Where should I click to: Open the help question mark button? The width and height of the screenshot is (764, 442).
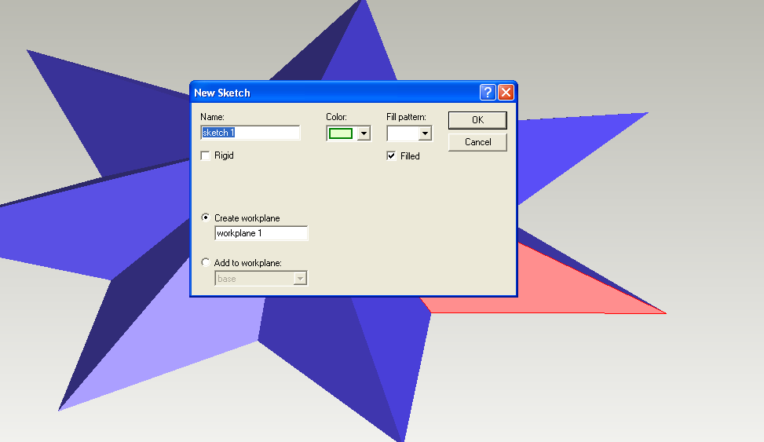(488, 93)
